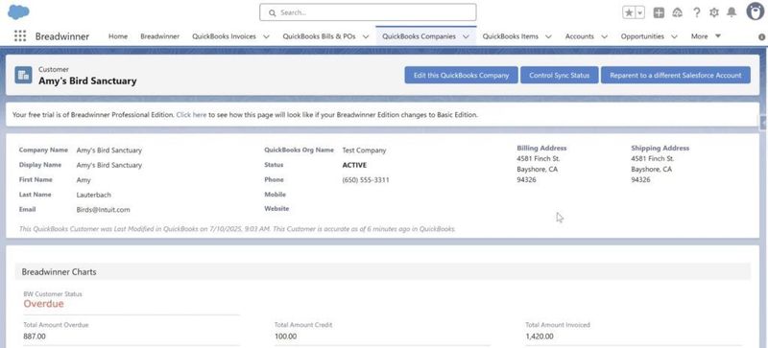
Task: Click the Last Modified in QuickBooks note
Action: [x=237, y=228]
